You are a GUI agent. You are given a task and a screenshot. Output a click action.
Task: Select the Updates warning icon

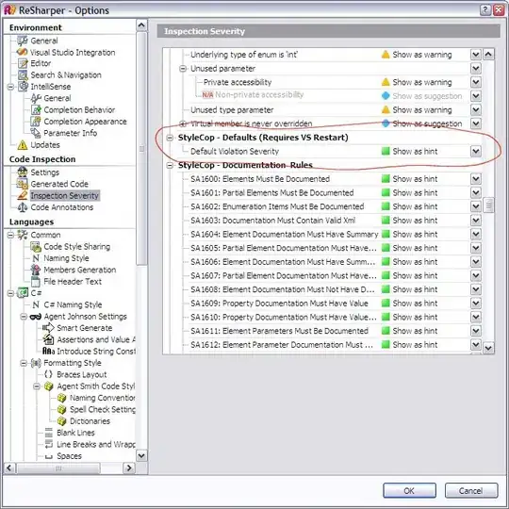click(x=22, y=145)
